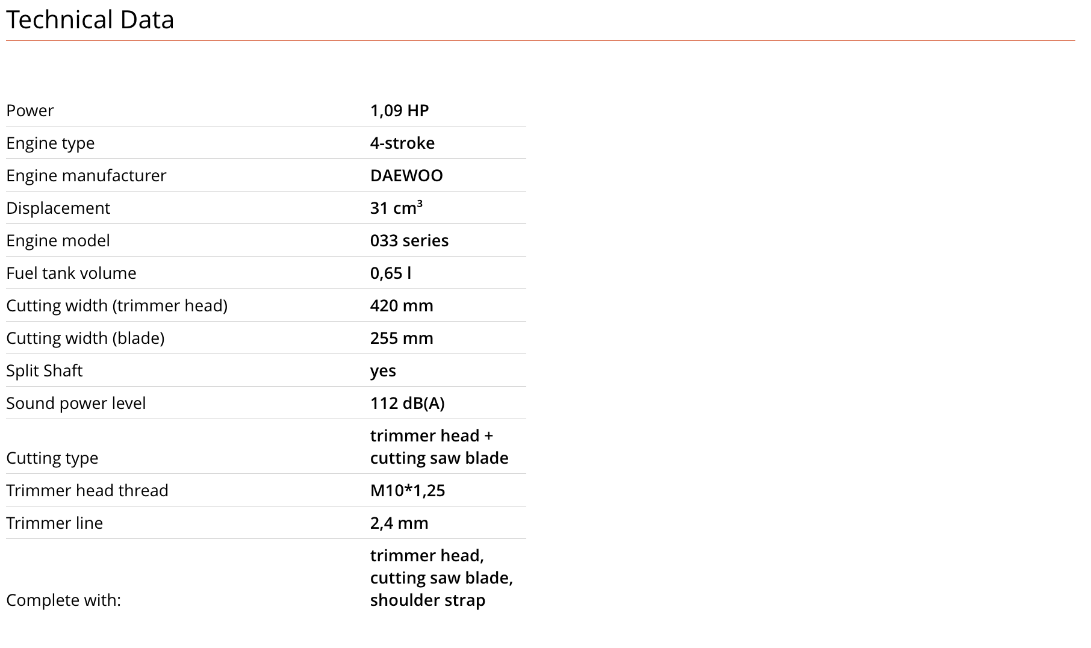Click the Complete with: label
The image size is (1091, 648).
pyautogui.click(x=64, y=600)
